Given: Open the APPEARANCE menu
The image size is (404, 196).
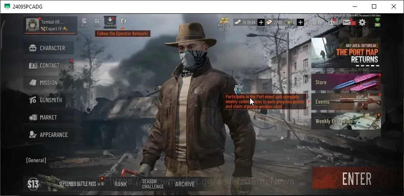Looking at the screenshot, I should pyautogui.click(x=48, y=135).
